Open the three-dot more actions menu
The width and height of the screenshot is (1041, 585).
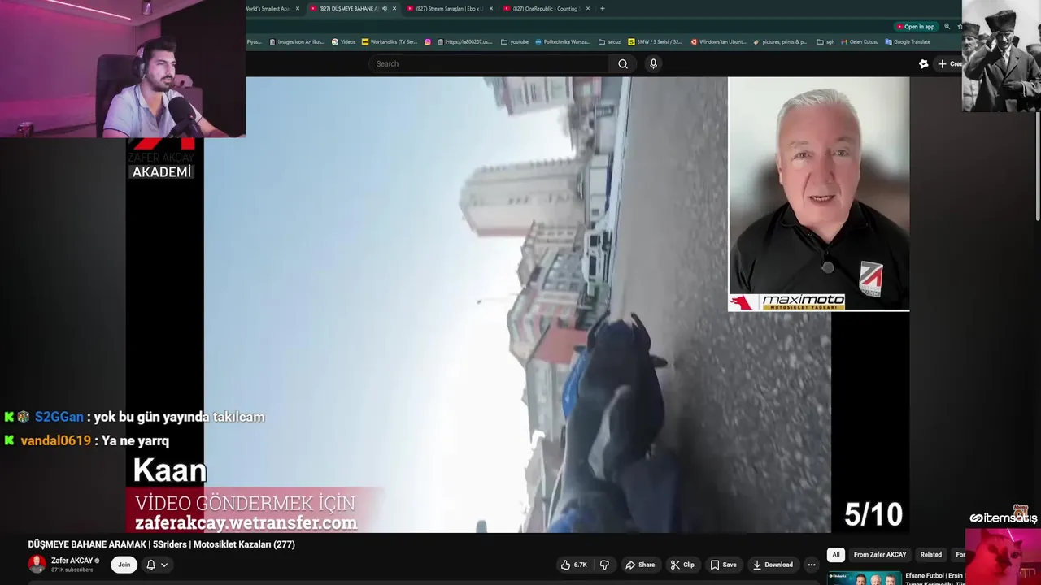click(x=811, y=565)
